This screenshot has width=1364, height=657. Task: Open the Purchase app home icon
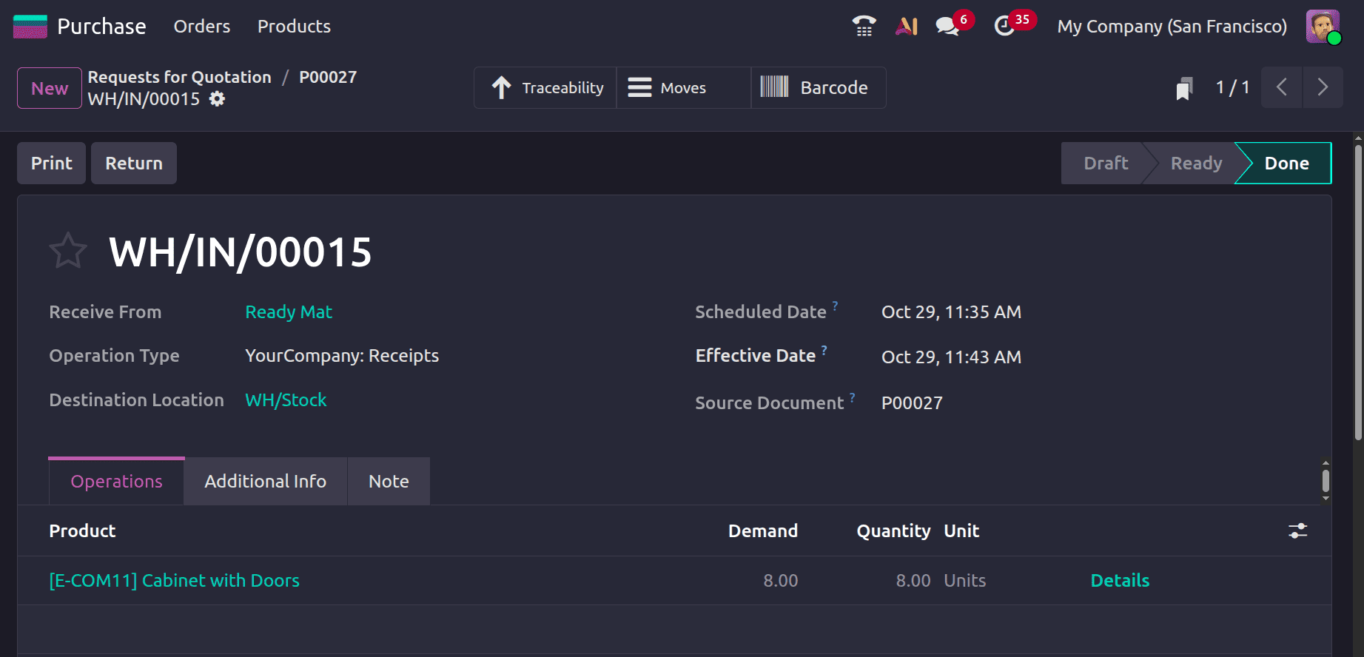click(x=30, y=27)
